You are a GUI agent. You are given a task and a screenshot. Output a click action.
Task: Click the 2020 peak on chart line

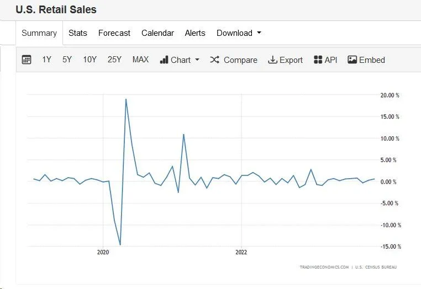(x=126, y=99)
